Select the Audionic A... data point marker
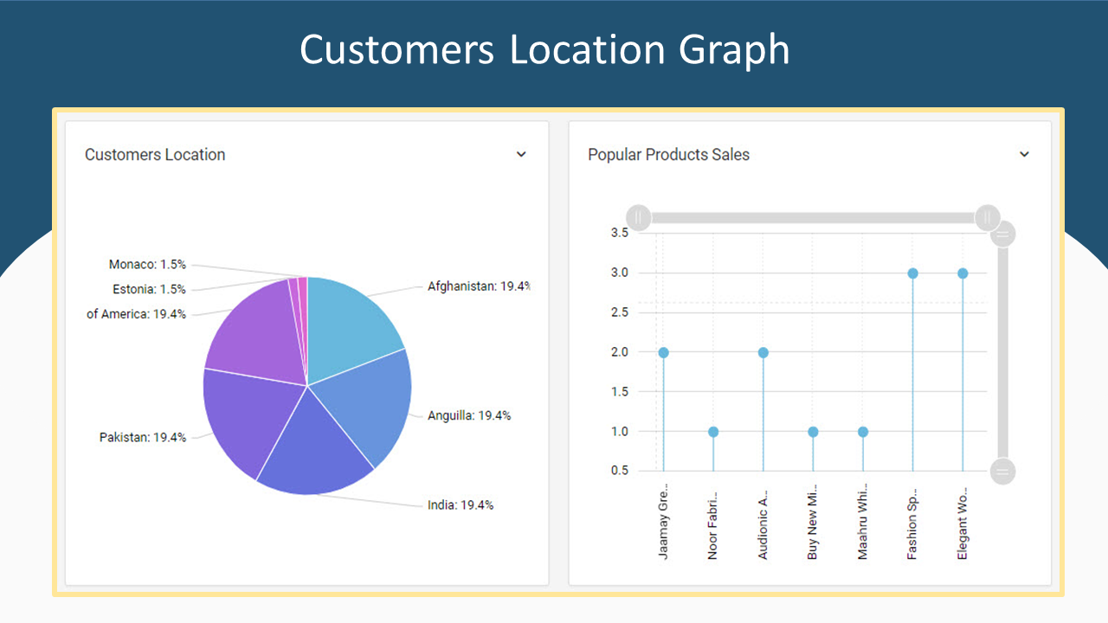This screenshot has height=623, width=1108. pyautogui.click(x=763, y=352)
